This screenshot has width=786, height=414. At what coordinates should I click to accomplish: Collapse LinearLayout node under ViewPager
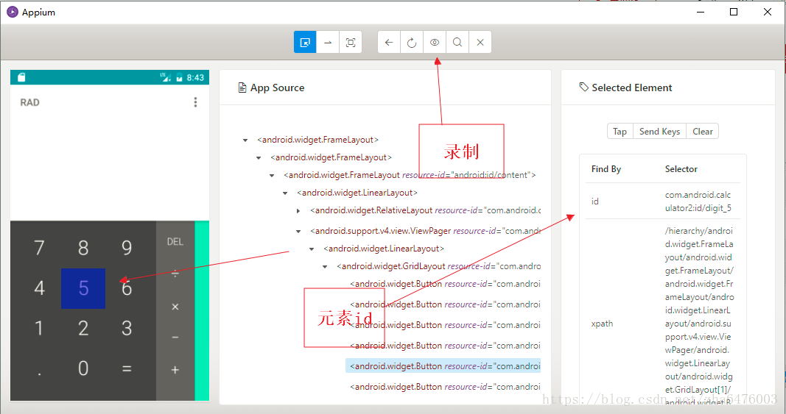coord(312,249)
